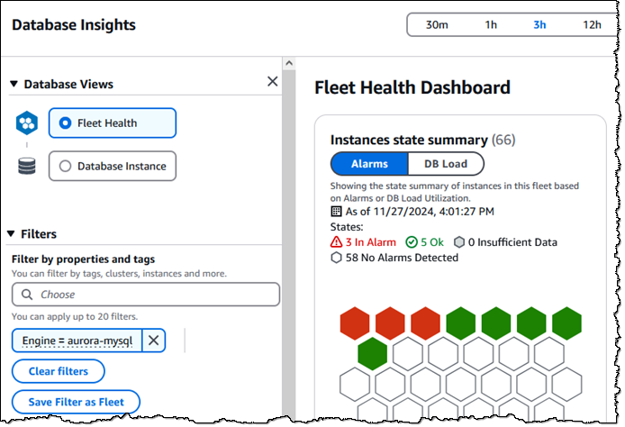Close the Database Views side panel
625x427 pixels.
272,81
